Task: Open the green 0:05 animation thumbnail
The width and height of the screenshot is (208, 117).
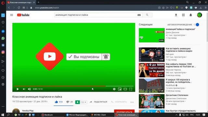Action: 152,35
